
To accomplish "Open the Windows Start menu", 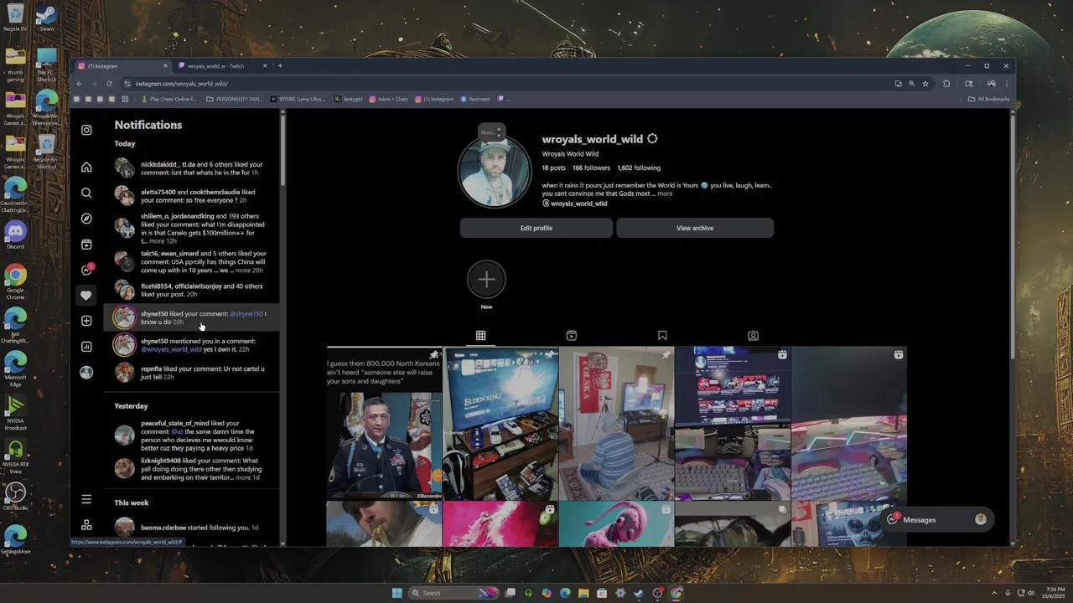I will [397, 593].
